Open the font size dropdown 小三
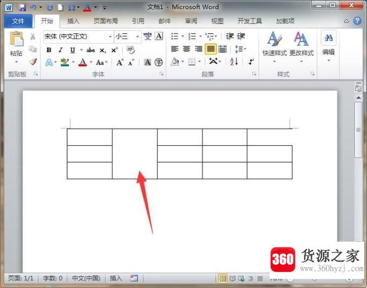The image size is (367, 288). coord(138,37)
